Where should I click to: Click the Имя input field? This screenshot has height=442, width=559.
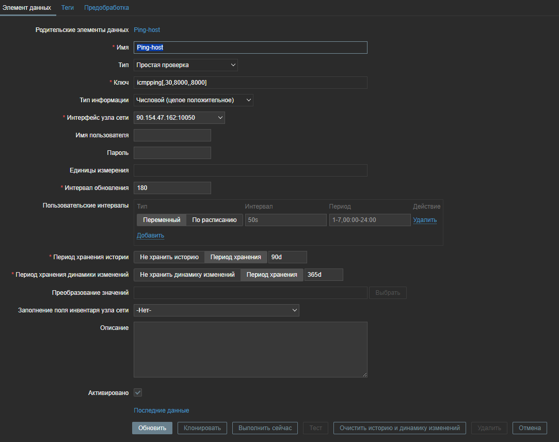(250, 48)
